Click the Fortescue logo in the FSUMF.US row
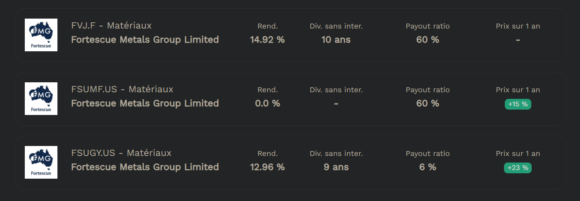The height and width of the screenshot is (201, 580). (41, 99)
